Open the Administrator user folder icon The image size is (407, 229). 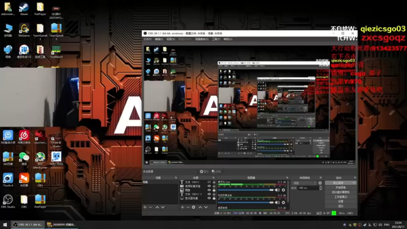click(8, 9)
